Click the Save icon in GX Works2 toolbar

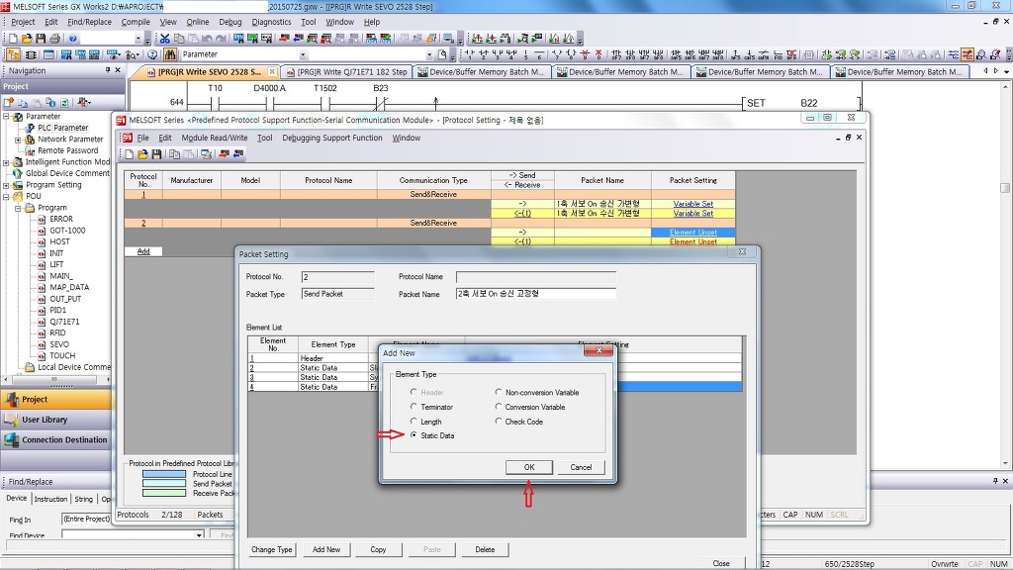[41, 39]
